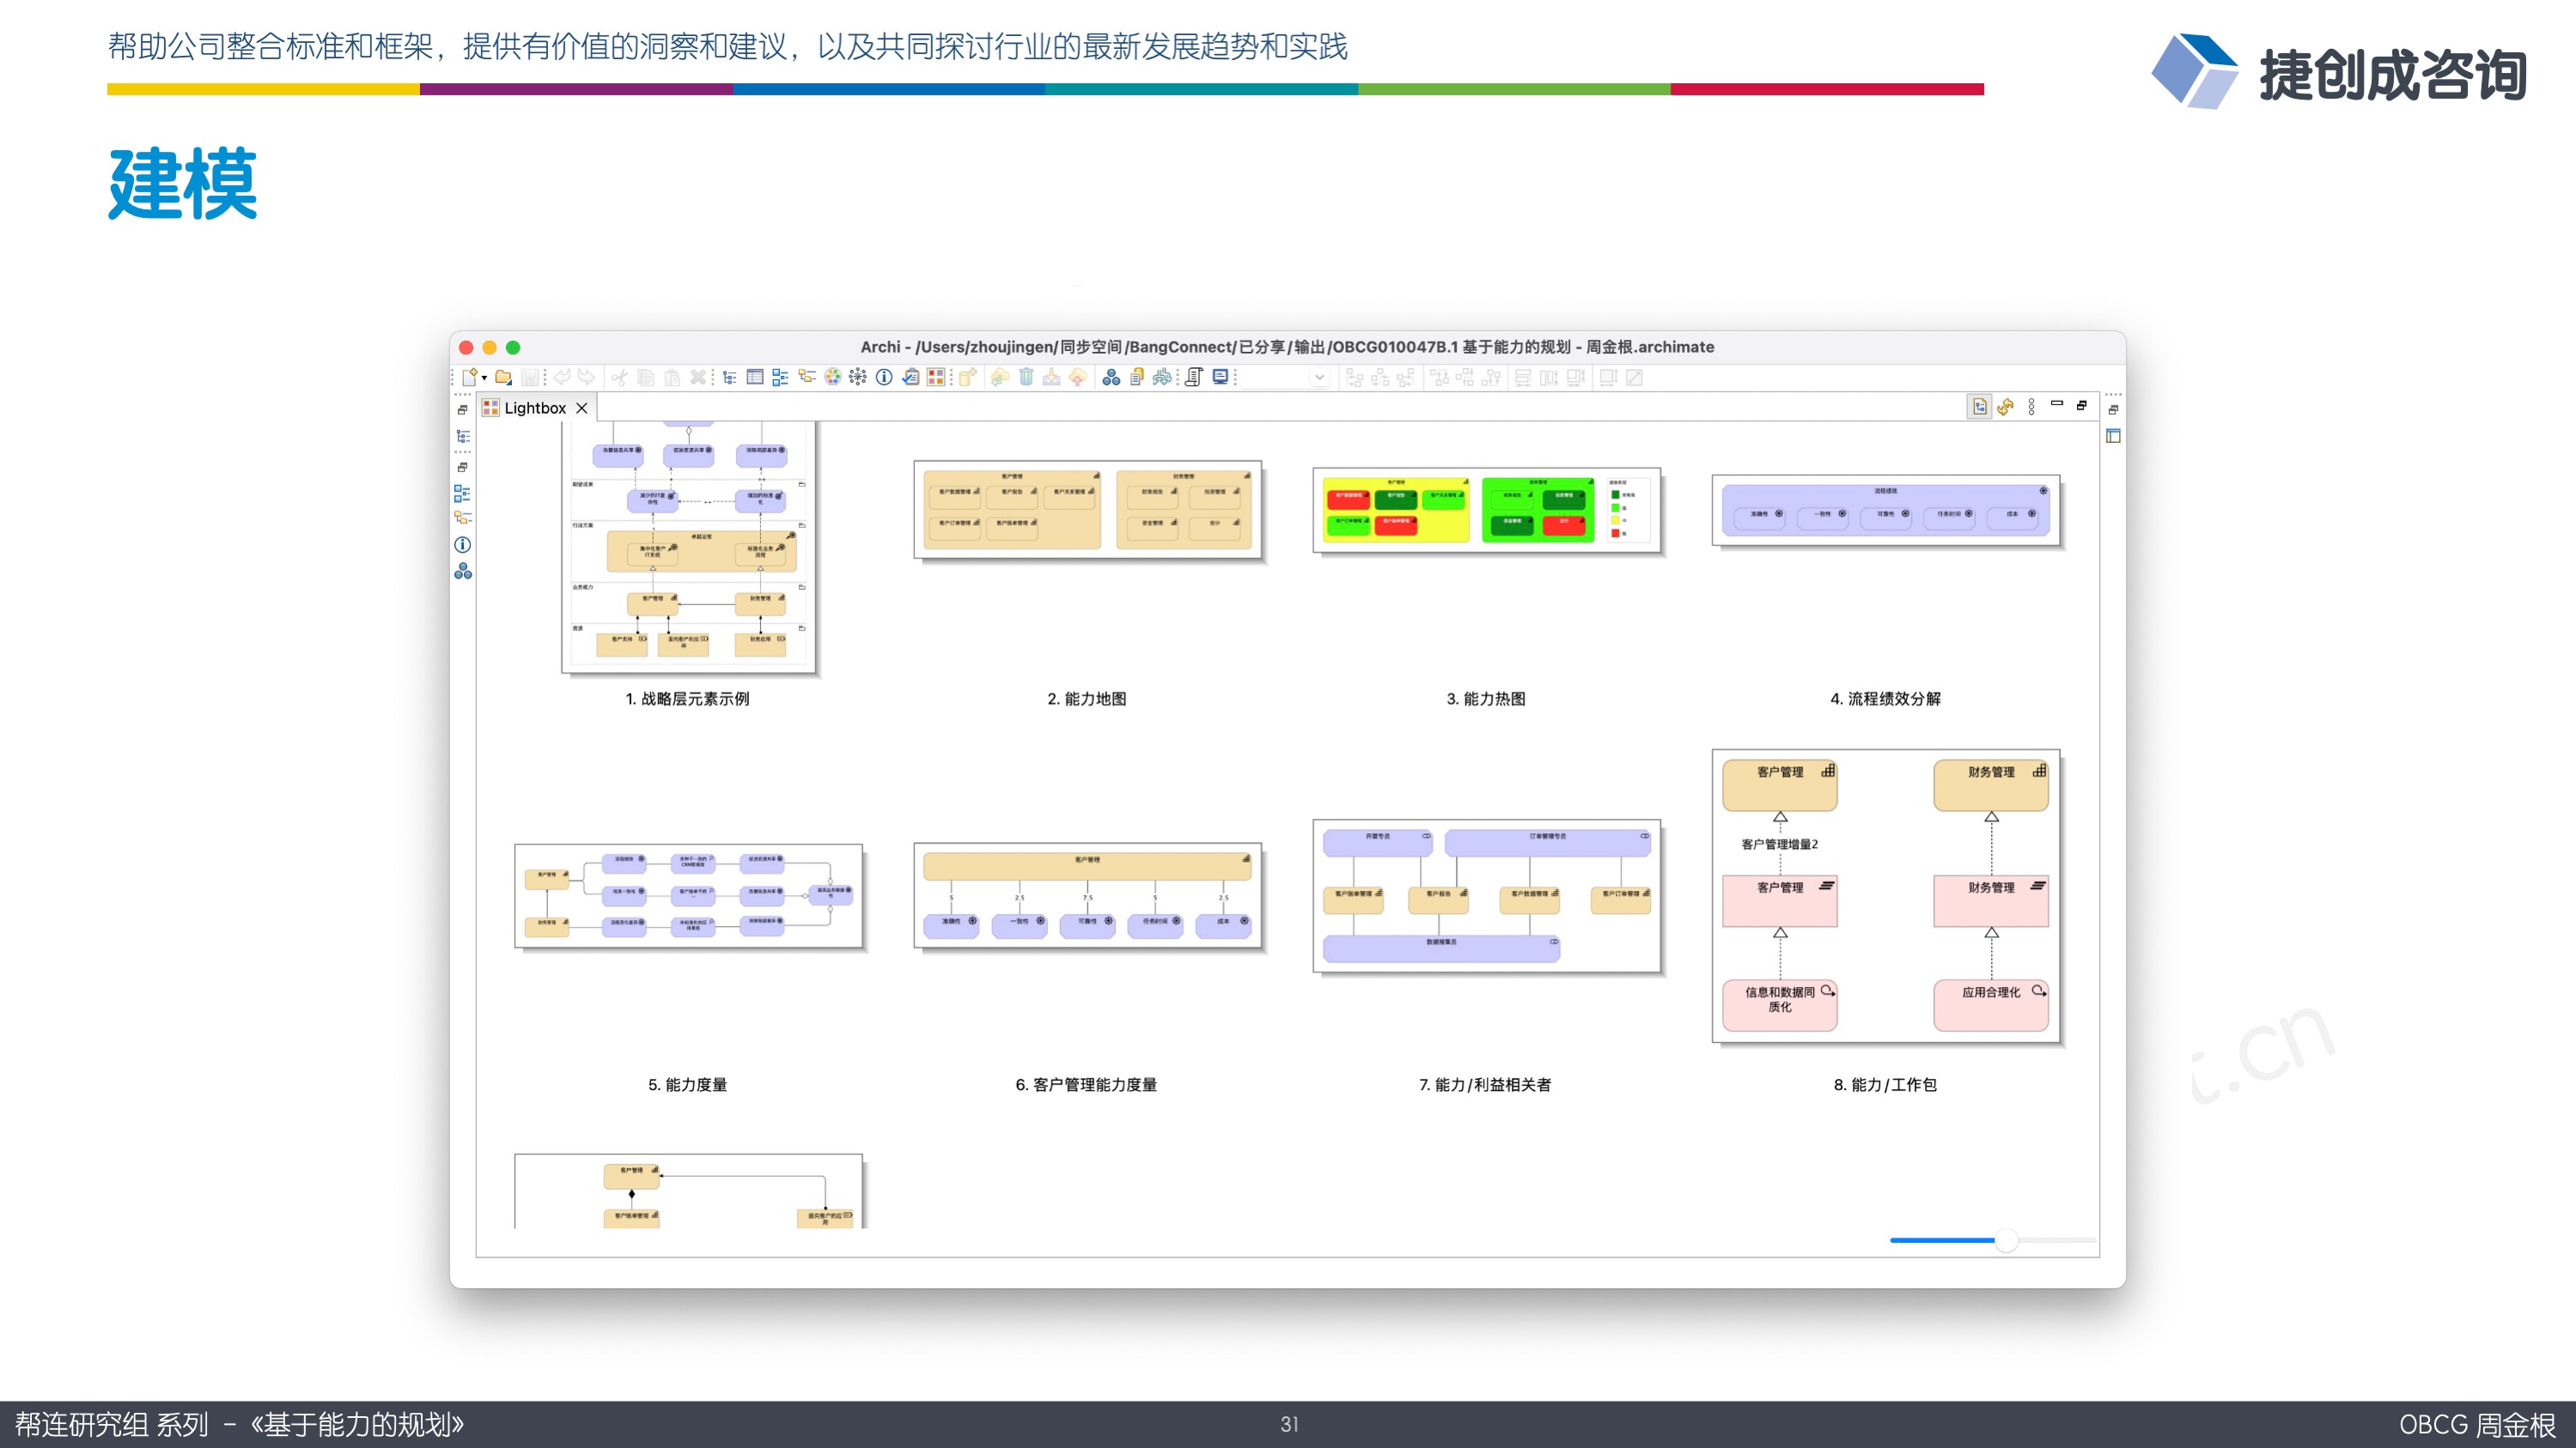This screenshot has width=2576, height=1448.
Task: Click the stacked documents icon in the toolbar
Action: click(x=1137, y=377)
